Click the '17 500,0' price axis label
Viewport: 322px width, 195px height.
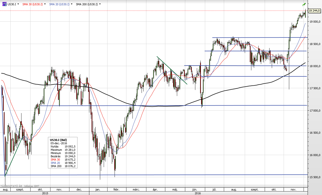point(315,88)
